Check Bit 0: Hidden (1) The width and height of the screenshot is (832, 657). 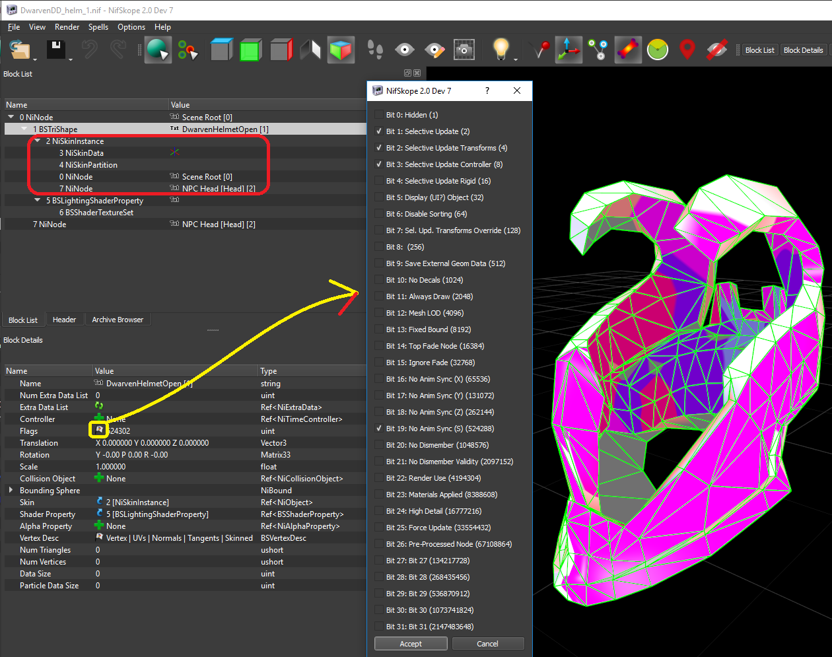(379, 115)
